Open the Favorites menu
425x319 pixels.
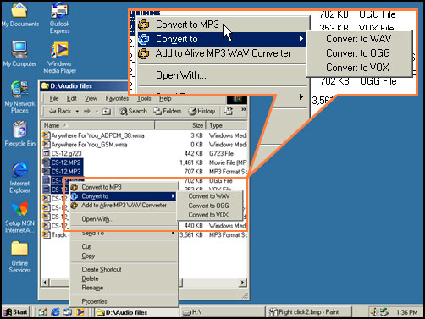coord(117,98)
